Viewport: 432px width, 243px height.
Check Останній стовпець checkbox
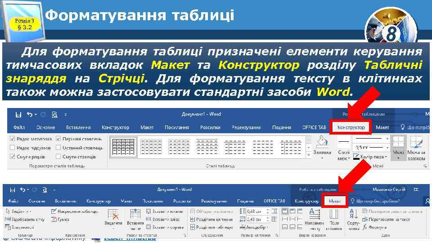pyautogui.click(x=58, y=148)
